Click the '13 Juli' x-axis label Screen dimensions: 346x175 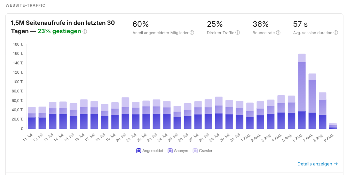coord(49,137)
